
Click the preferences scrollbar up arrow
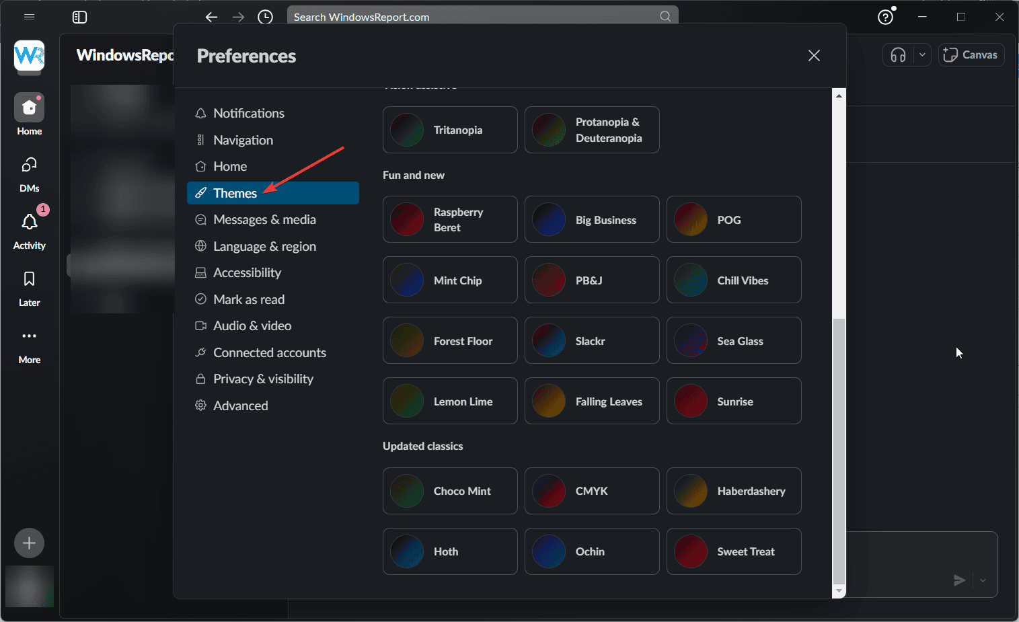[x=839, y=95]
